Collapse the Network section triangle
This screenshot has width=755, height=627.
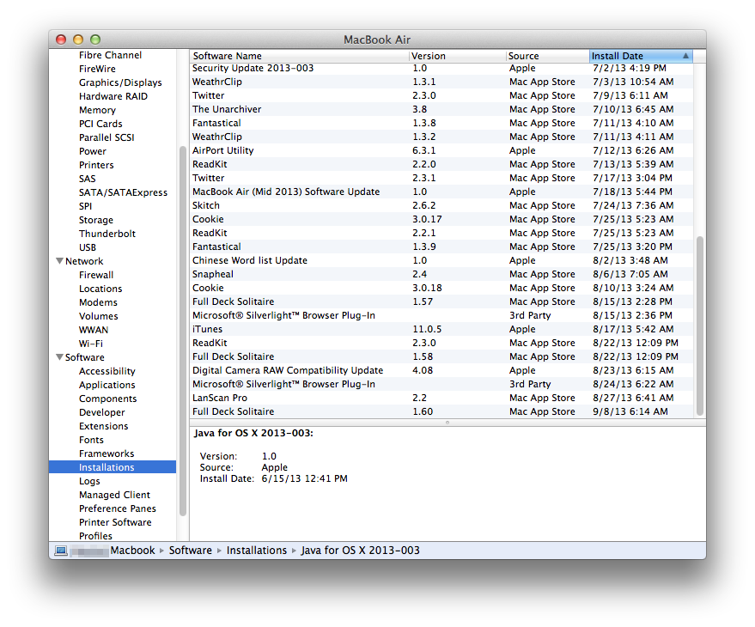click(x=60, y=261)
